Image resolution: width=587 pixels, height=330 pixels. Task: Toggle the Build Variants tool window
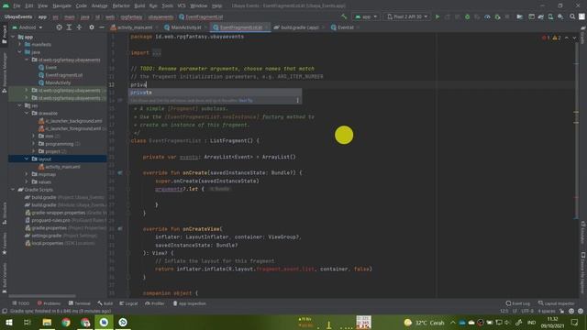4,277
